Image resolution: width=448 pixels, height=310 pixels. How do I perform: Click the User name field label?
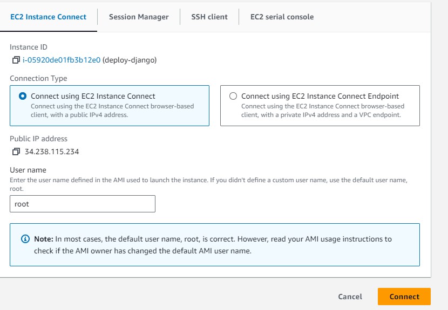point(28,170)
